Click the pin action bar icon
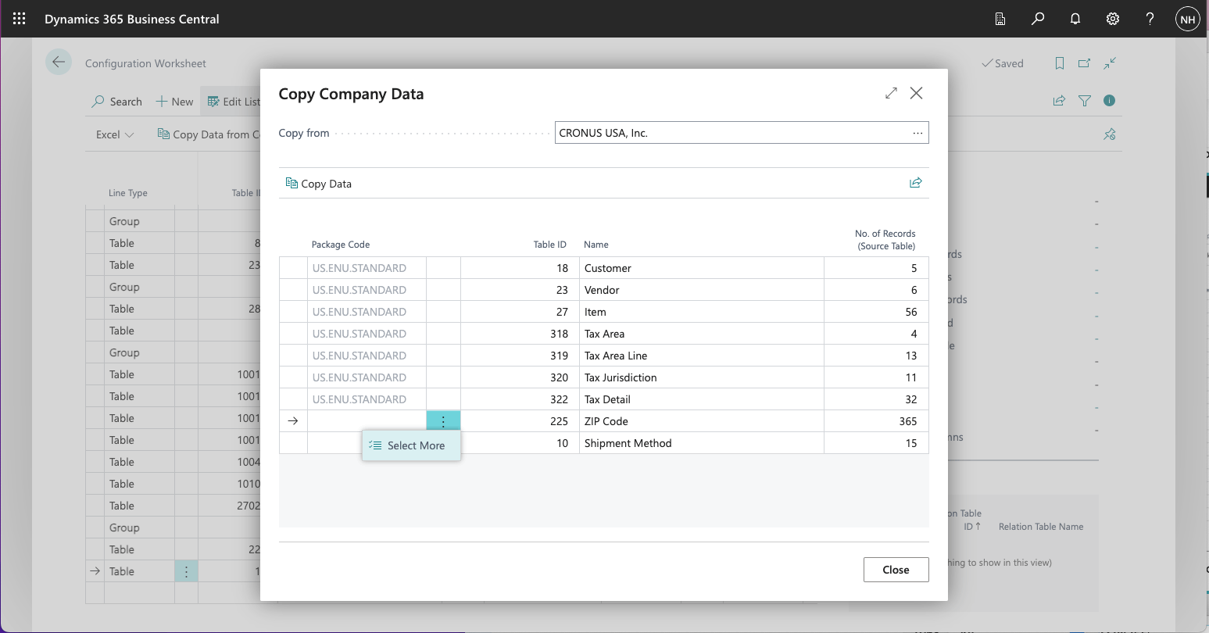Image resolution: width=1209 pixels, height=633 pixels. click(x=1109, y=134)
